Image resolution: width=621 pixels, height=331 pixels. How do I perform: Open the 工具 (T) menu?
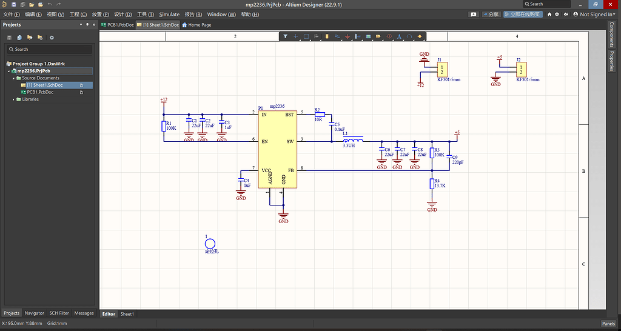[146, 15]
